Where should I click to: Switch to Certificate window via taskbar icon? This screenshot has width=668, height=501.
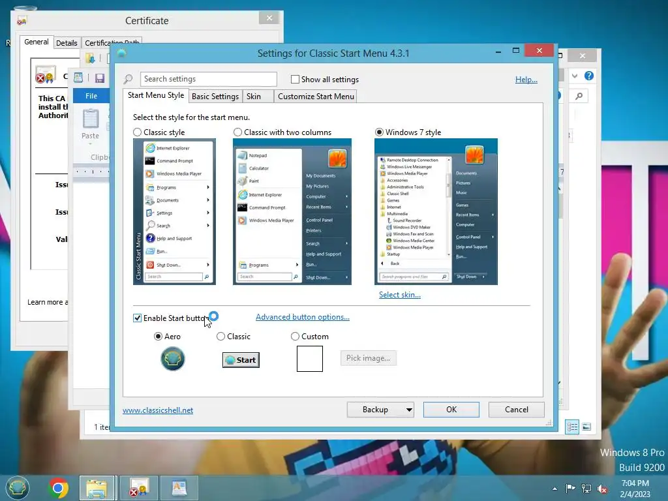138,488
